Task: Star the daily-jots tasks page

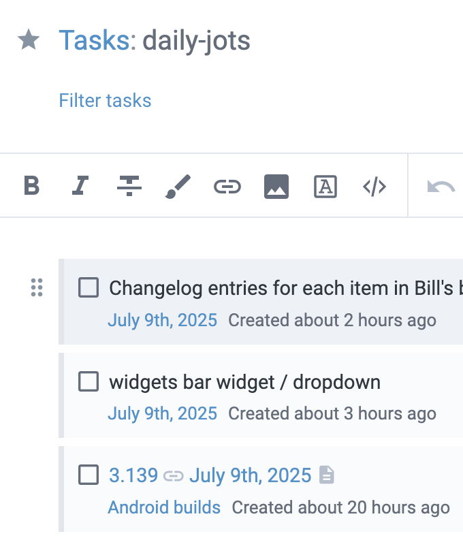Action: [x=28, y=40]
